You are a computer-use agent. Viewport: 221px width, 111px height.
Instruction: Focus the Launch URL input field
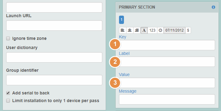[x=54, y=25]
